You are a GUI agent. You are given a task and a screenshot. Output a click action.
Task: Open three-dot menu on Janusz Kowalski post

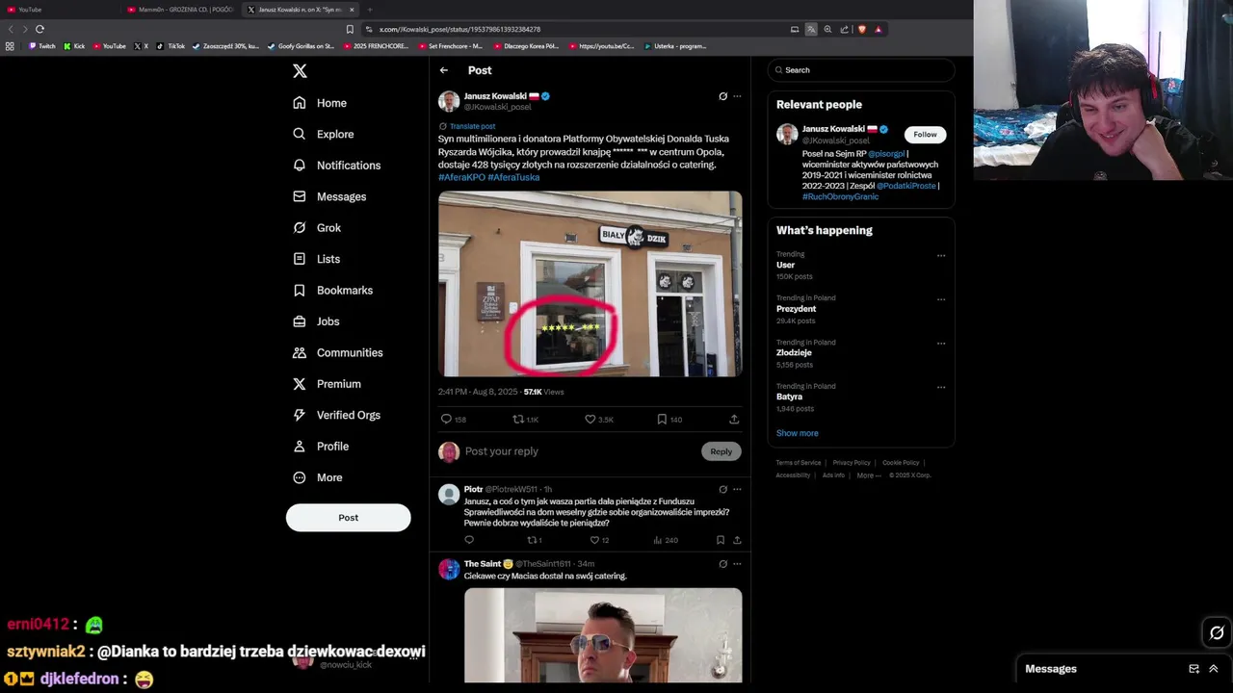tap(737, 96)
